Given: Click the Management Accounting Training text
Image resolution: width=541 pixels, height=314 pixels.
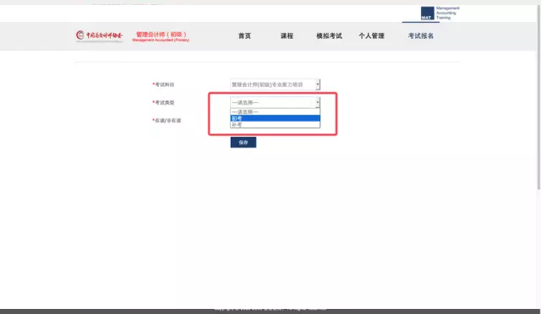Looking at the screenshot, I should 447,13.
